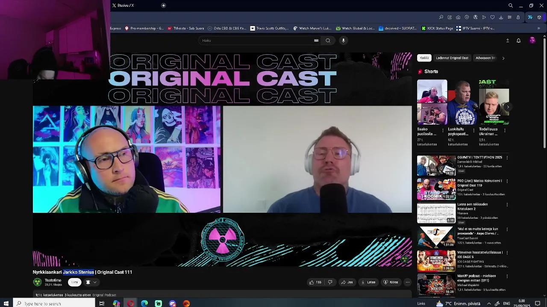
Task: Open the IPTV Suomi bookmark
Action: click(x=475, y=29)
